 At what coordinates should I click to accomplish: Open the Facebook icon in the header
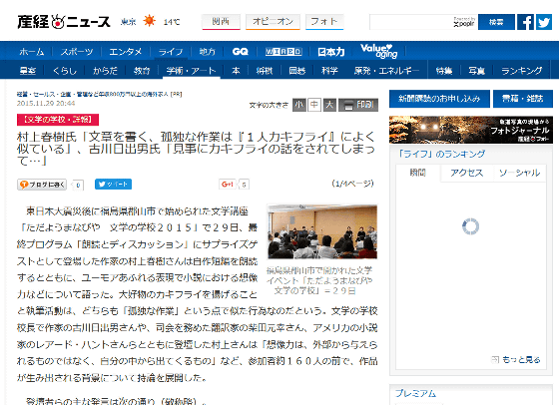pos(525,22)
